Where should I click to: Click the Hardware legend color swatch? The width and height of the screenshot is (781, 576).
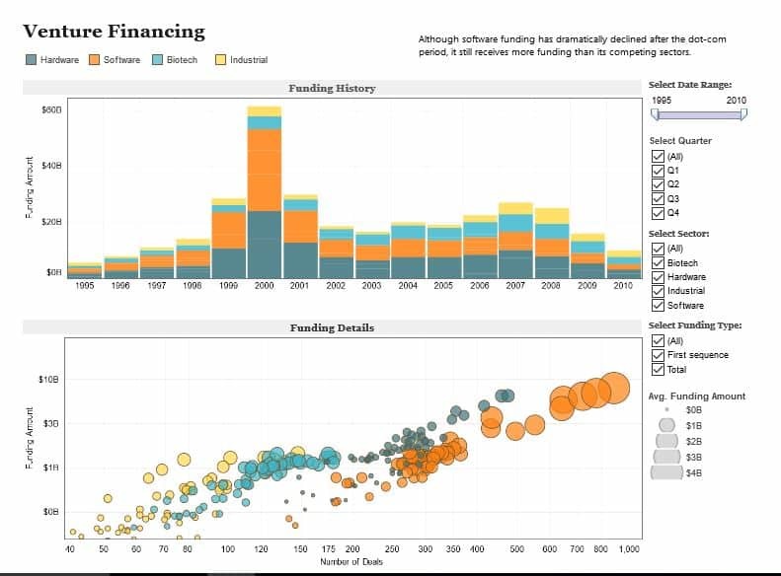pos(32,60)
